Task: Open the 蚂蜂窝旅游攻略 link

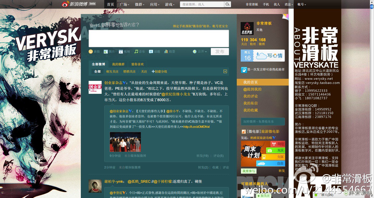Action: (261, 138)
